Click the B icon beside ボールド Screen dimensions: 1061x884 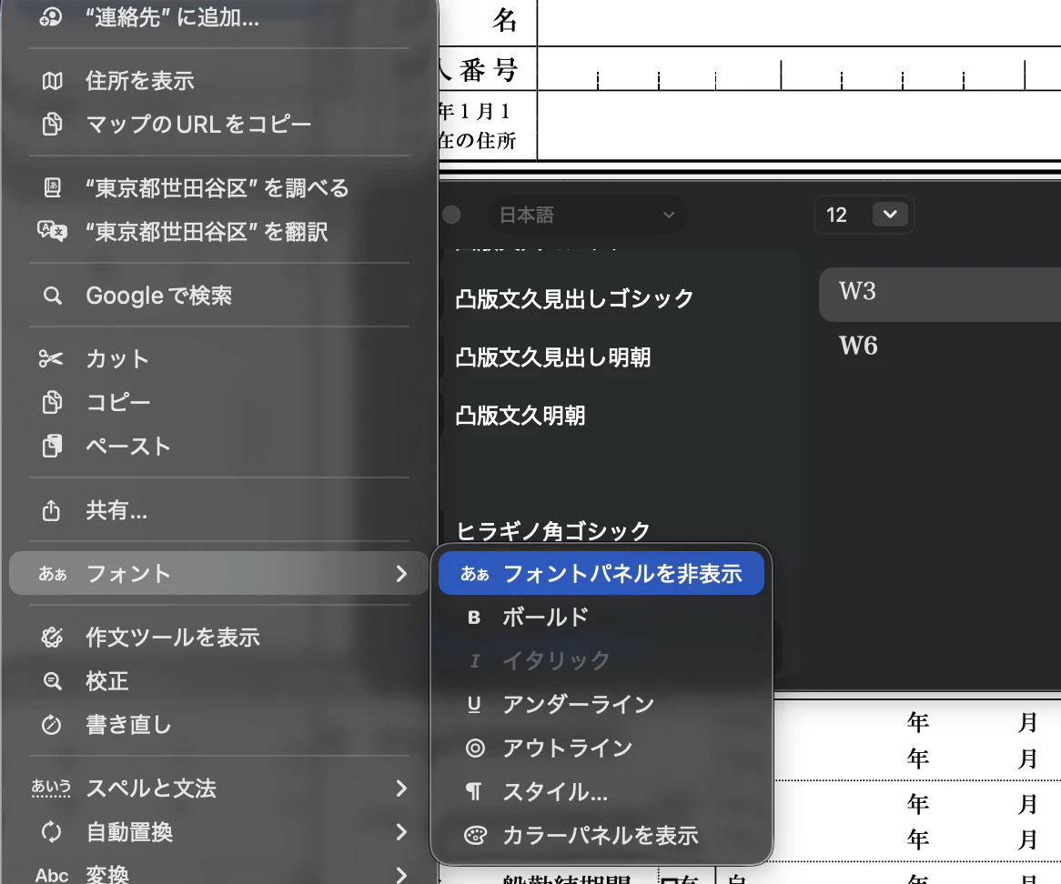[474, 617]
